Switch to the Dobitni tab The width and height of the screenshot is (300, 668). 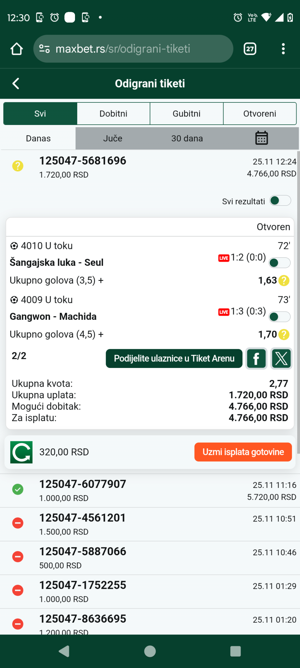pos(113,114)
